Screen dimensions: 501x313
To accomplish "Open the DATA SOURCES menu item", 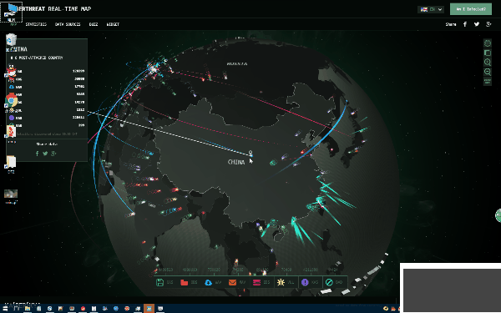I will [68, 24].
